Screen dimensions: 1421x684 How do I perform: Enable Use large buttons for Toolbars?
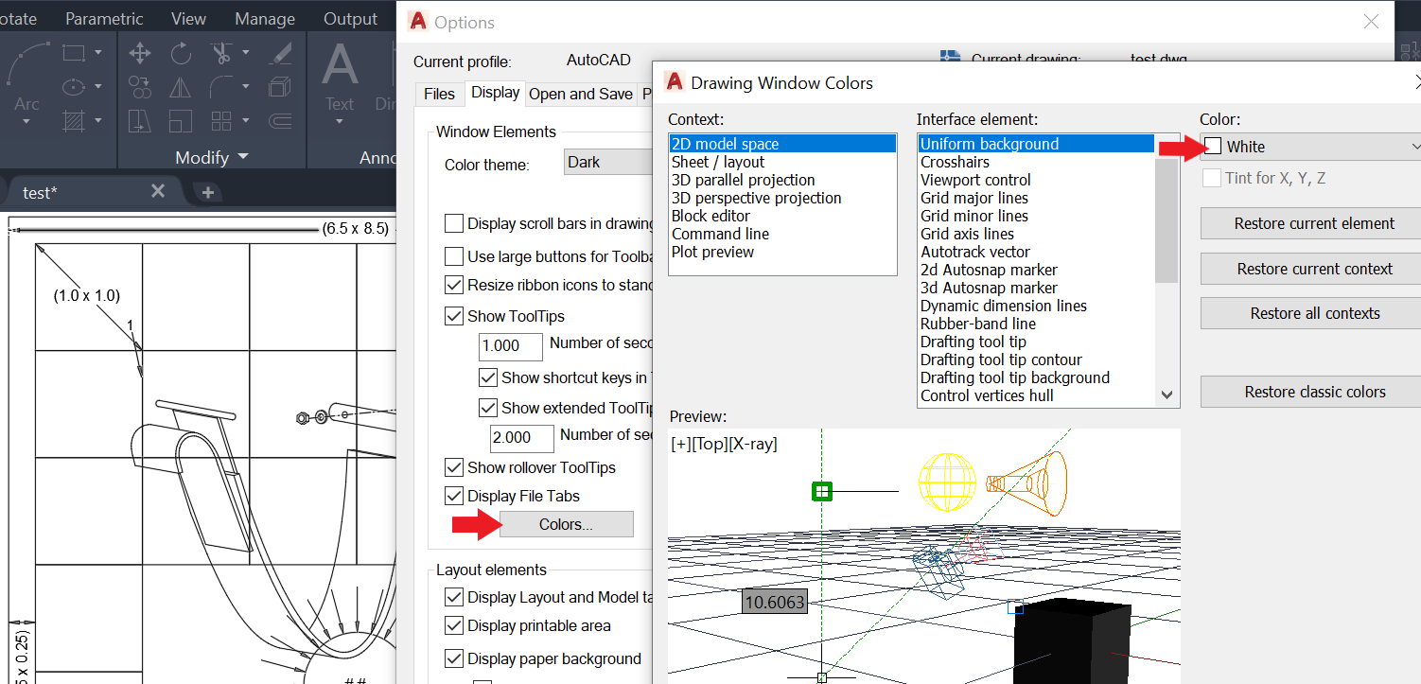click(x=454, y=256)
